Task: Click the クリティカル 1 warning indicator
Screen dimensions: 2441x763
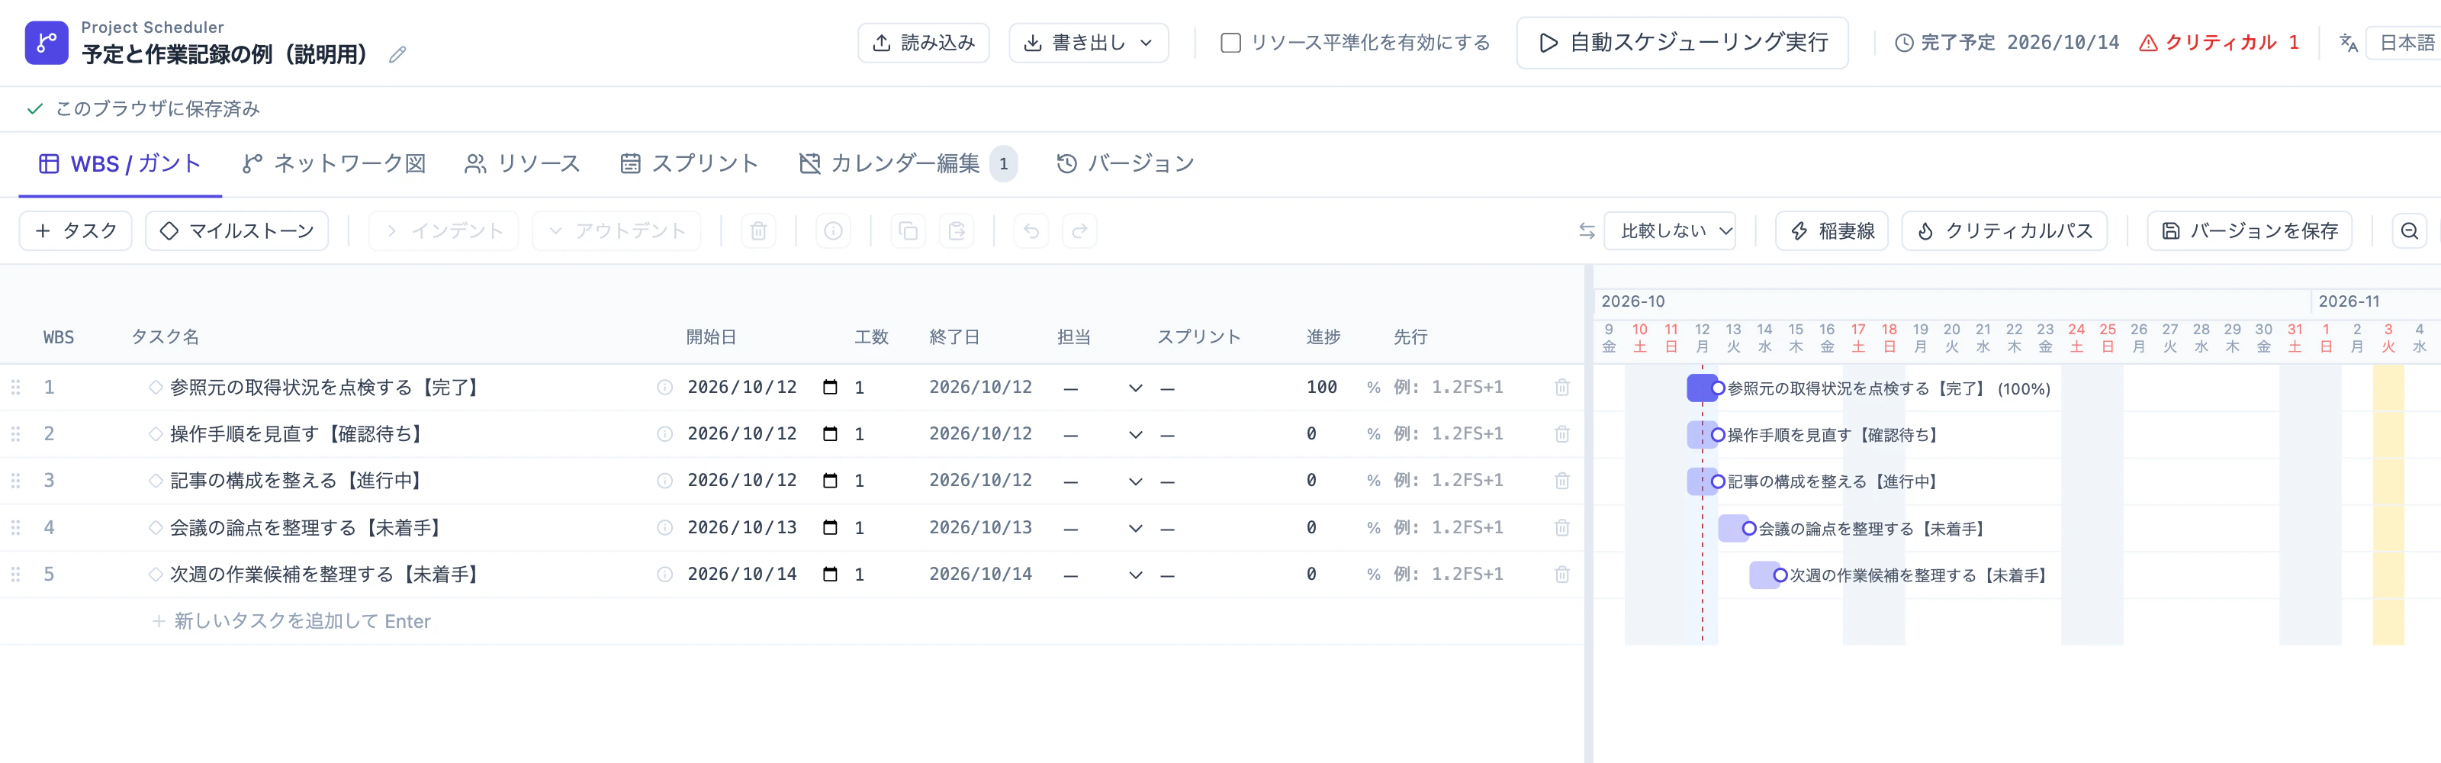Action: coord(2219,43)
